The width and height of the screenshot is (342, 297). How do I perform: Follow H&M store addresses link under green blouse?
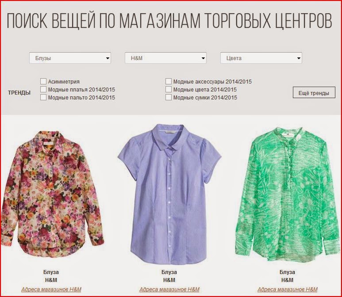click(288, 289)
